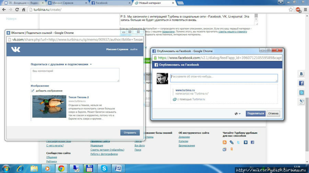Switch to the Facebook browser tab
This screenshot has width=309, height=173.
(x=110, y=3)
